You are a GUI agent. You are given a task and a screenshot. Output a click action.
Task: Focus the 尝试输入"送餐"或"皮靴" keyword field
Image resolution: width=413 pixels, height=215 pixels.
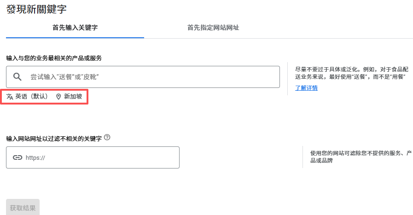pos(152,77)
